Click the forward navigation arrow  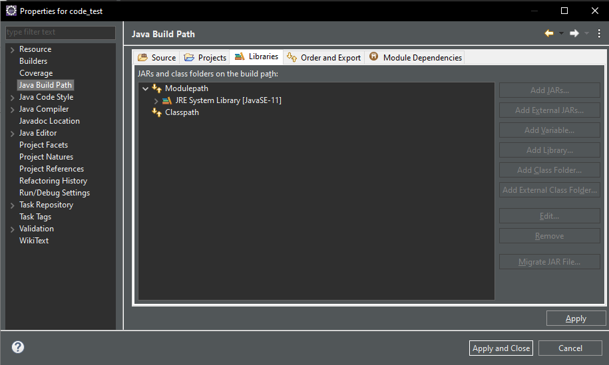(x=574, y=33)
